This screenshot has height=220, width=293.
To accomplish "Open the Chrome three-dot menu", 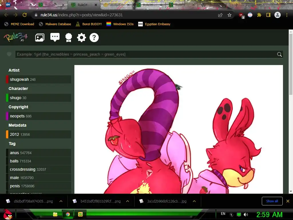I will pos(287,15).
